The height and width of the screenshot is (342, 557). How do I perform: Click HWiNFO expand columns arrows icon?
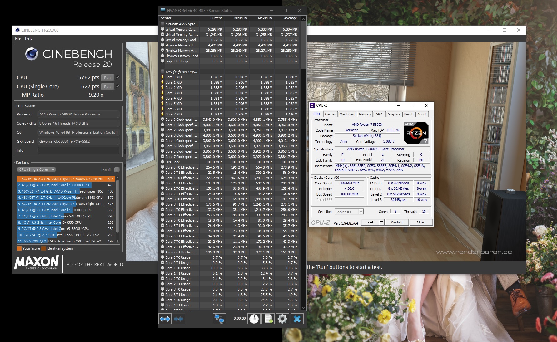pos(165,319)
